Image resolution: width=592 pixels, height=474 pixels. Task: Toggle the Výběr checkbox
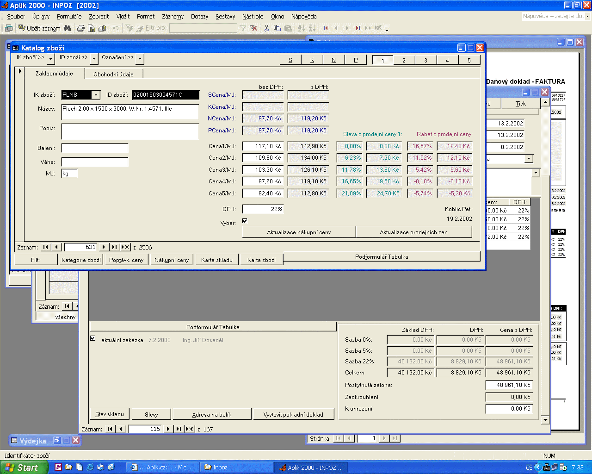click(245, 221)
